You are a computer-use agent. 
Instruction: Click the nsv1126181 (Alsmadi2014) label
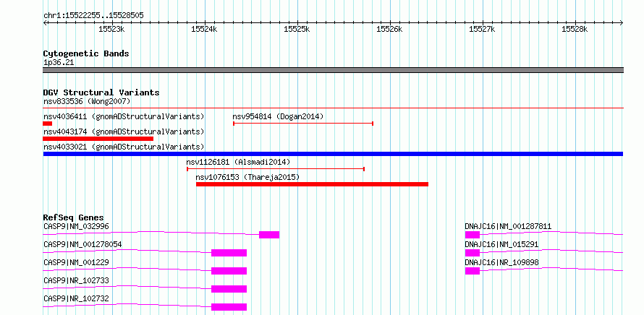pyautogui.click(x=238, y=162)
